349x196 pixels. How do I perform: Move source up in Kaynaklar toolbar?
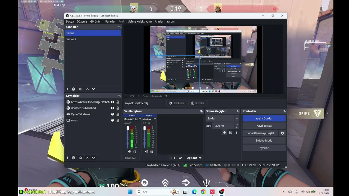click(88, 158)
